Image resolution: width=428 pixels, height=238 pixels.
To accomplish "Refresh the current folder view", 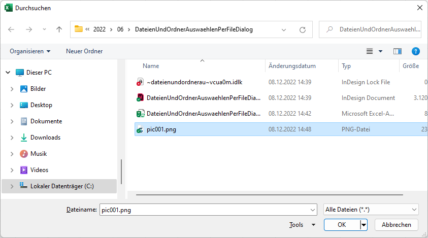I will [x=303, y=29].
